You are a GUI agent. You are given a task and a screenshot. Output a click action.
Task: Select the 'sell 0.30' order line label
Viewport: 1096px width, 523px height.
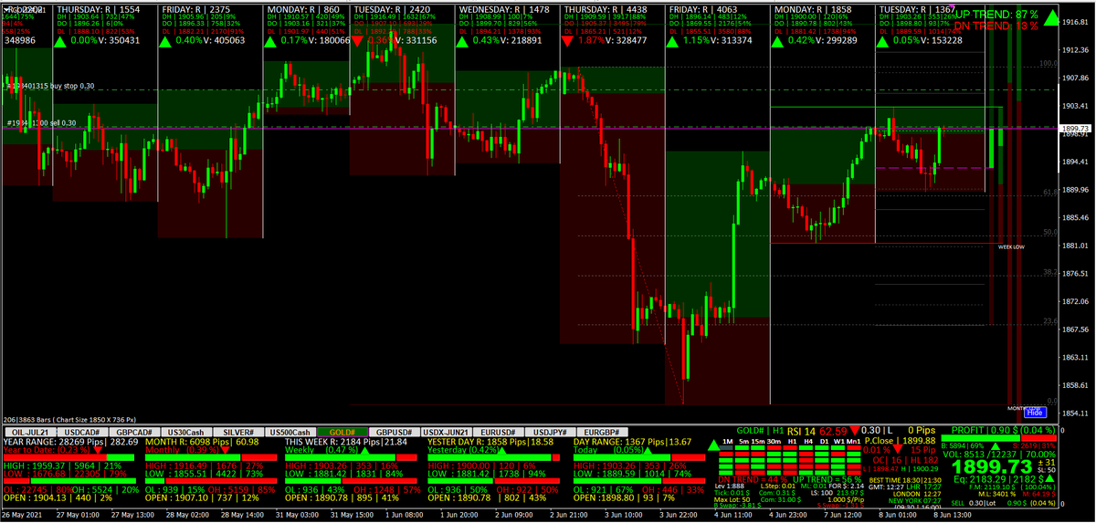click(41, 123)
